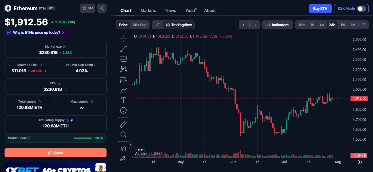Switch to line chart view icon

pyautogui.click(x=157, y=25)
